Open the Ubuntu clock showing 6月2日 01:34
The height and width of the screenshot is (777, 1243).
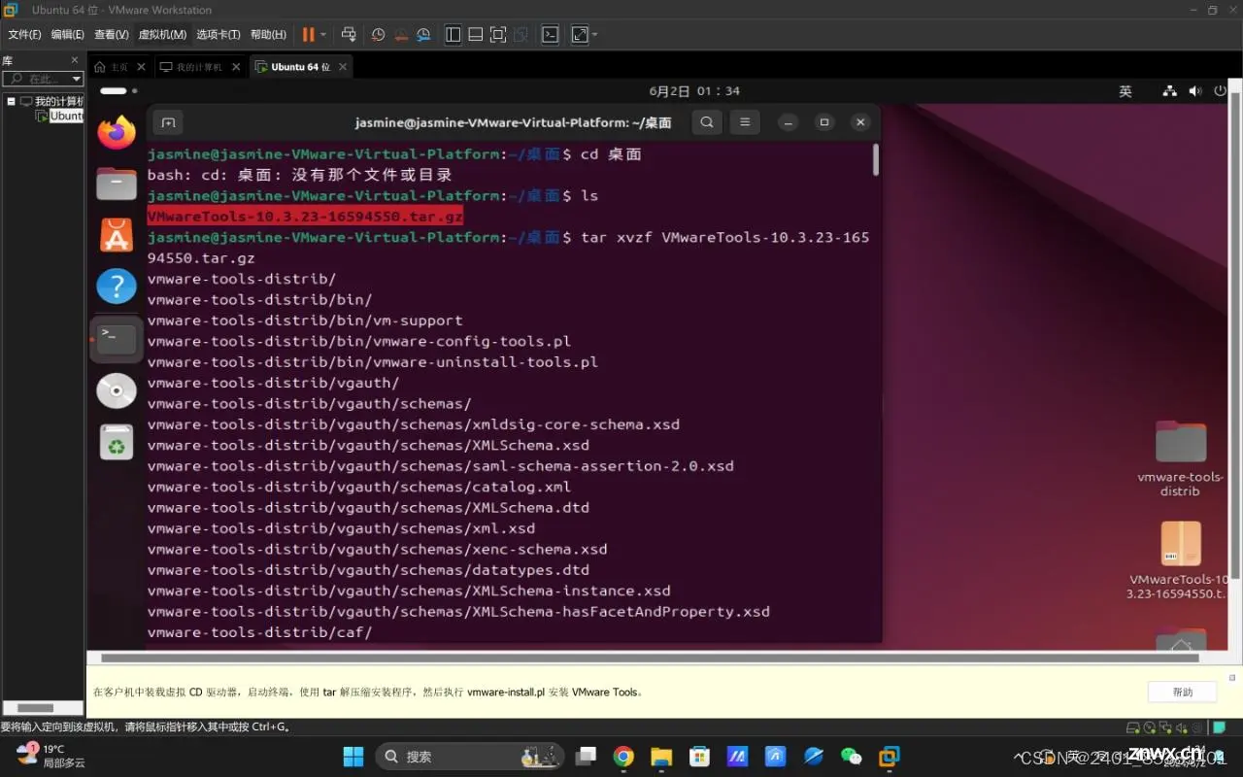[694, 91]
